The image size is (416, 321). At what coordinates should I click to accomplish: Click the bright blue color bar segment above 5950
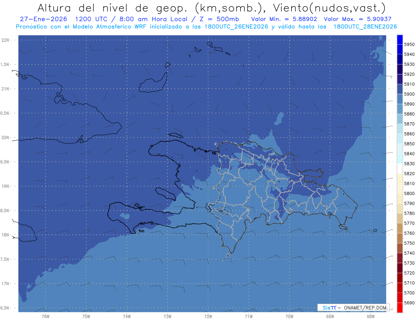click(x=400, y=39)
